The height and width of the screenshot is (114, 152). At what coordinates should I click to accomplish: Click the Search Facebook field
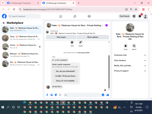pyautogui.click(x=24, y=16)
